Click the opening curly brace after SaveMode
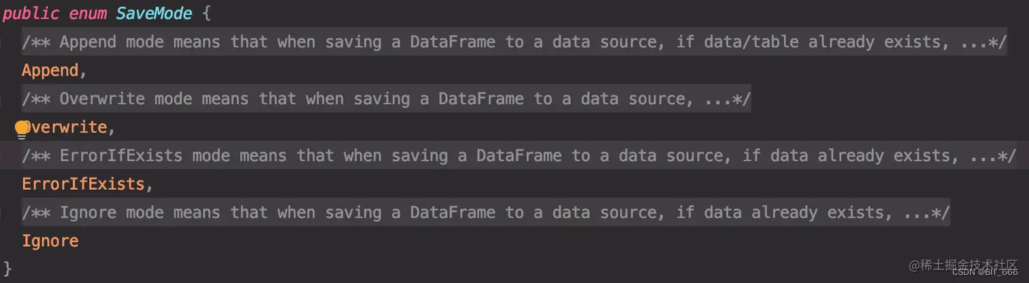The width and height of the screenshot is (1029, 283). (x=207, y=14)
